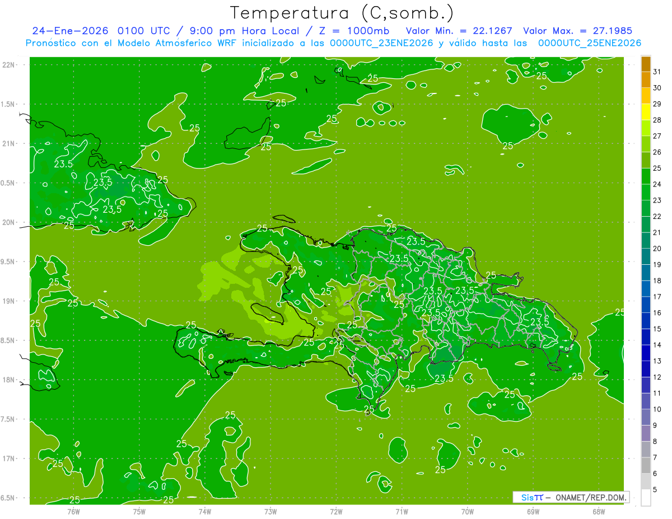The width and height of the screenshot is (672, 519).
Task: Click the "17N" latitude axis label
Action: coord(8,459)
